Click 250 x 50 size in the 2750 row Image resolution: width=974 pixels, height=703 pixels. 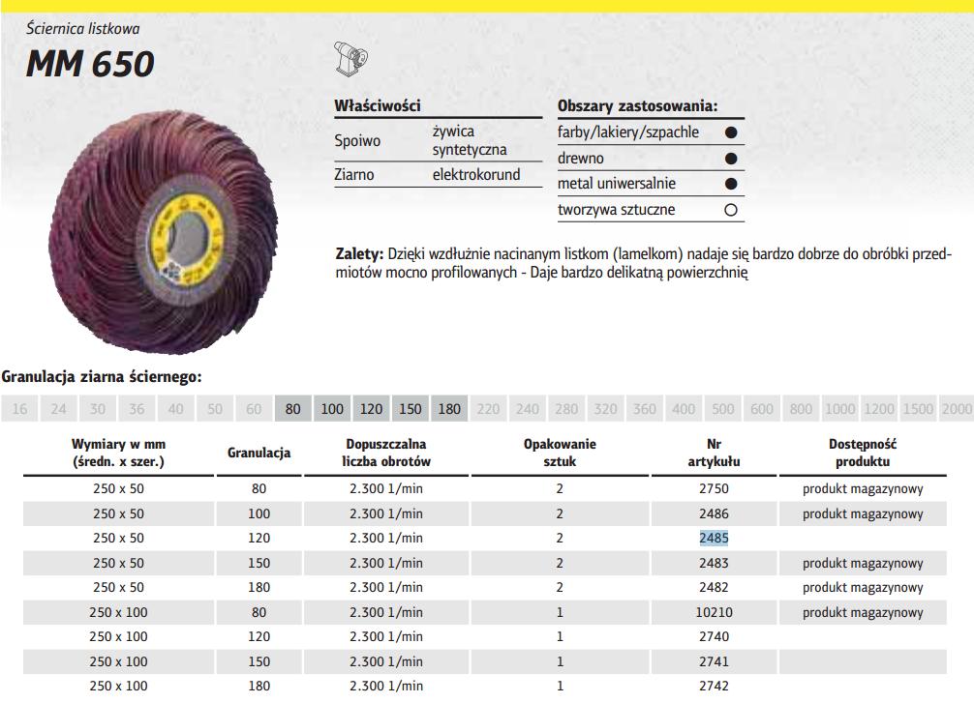click(x=119, y=489)
